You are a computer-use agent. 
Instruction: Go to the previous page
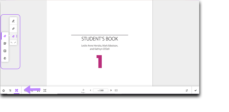coord(90,90)
